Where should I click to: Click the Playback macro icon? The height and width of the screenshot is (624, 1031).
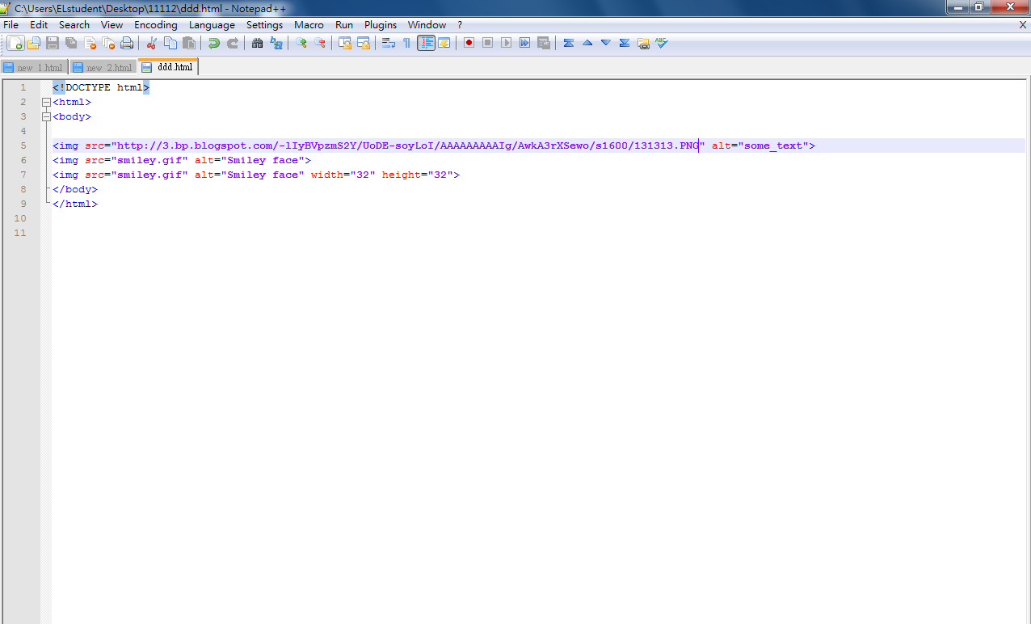(506, 43)
